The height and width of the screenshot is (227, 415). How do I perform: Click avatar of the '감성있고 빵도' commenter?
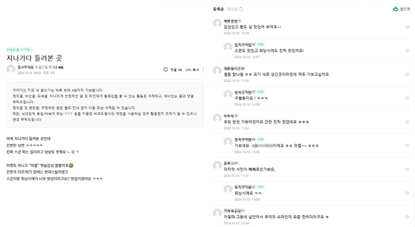[217, 23]
